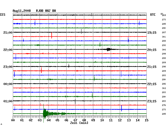Click the "02" minute tick label
This screenshot has height=127, width=167.
coord(31,120)
